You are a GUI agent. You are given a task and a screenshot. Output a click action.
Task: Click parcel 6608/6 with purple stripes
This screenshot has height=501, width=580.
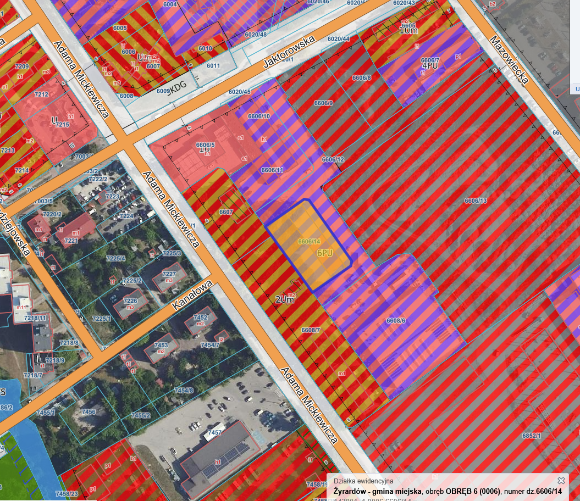tap(395, 321)
